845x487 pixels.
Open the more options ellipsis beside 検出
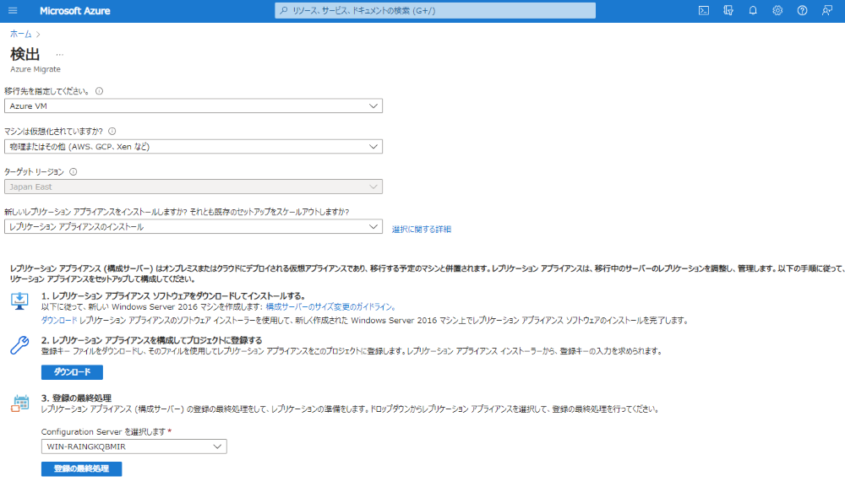[59, 55]
